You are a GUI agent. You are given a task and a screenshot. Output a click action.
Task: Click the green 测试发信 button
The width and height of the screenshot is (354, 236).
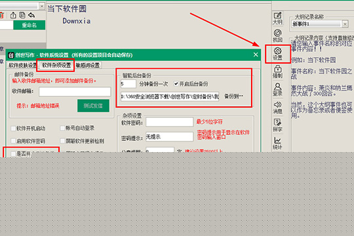click(x=93, y=106)
